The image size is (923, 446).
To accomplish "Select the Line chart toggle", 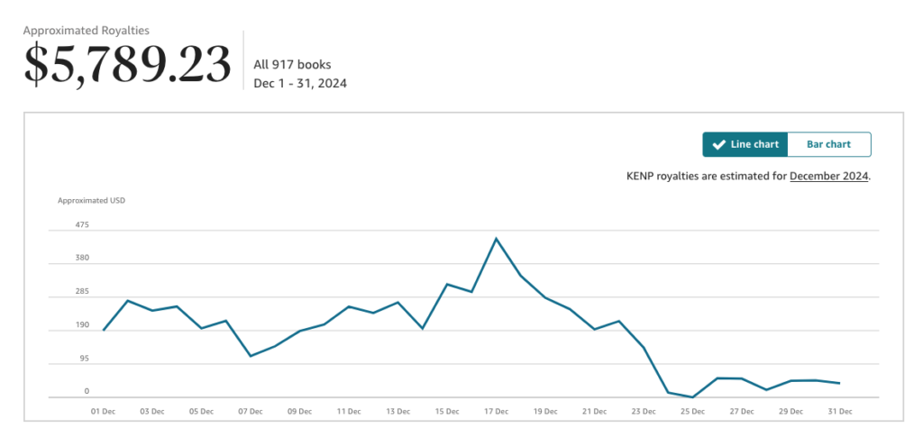I will [745, 144].
